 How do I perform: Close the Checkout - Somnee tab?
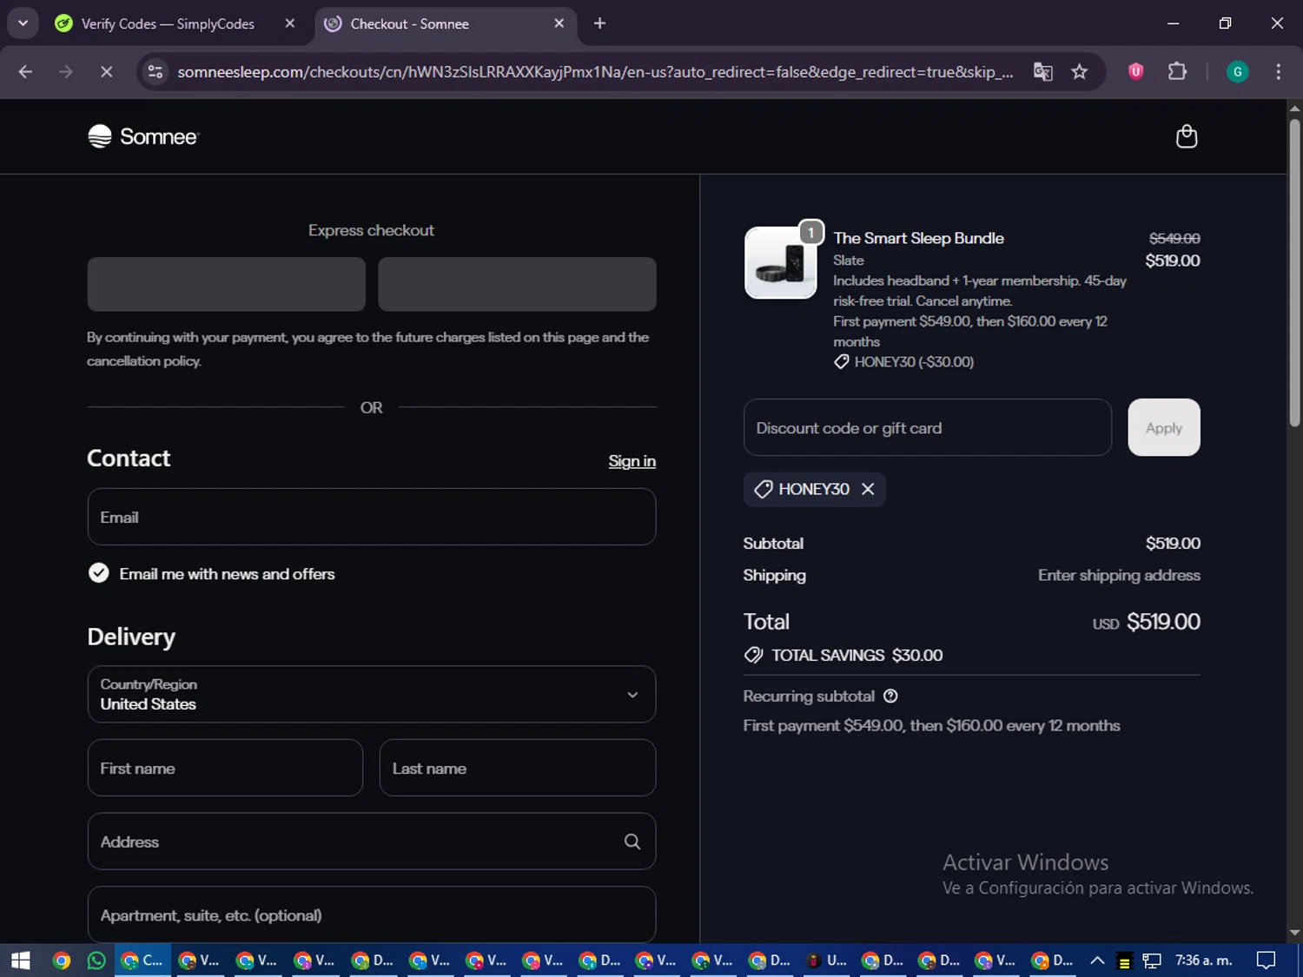click(x=559, y=23)
